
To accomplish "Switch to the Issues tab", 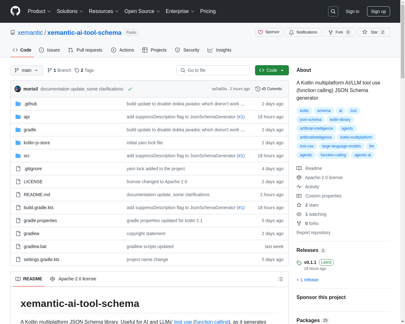I will 49,50.
